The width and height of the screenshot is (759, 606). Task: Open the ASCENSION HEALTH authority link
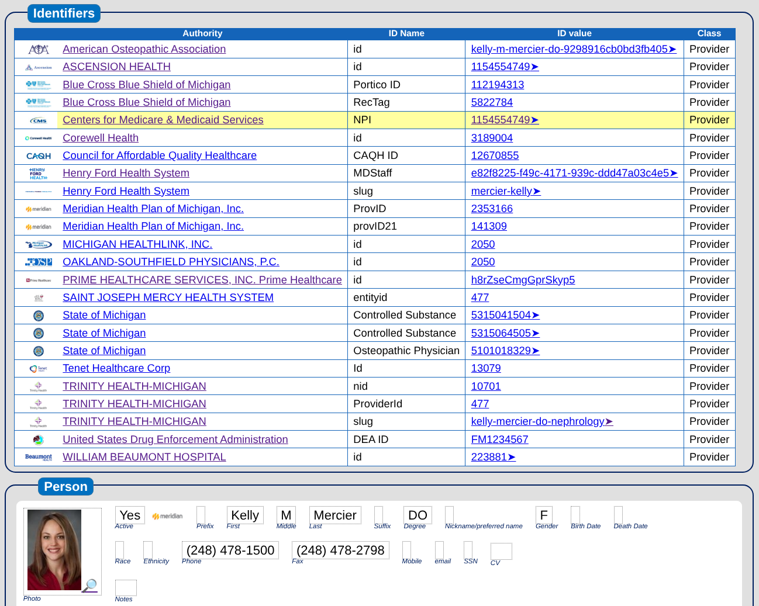(117, 67)
